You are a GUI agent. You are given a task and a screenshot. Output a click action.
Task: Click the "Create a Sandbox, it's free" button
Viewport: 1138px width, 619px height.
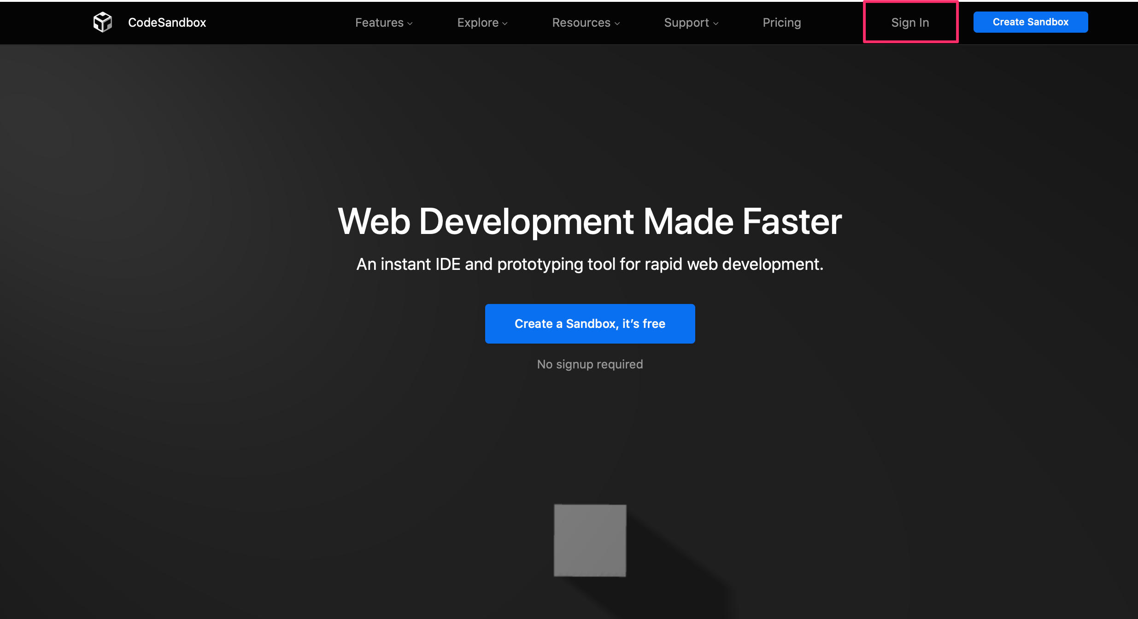(x=590, y=323)
